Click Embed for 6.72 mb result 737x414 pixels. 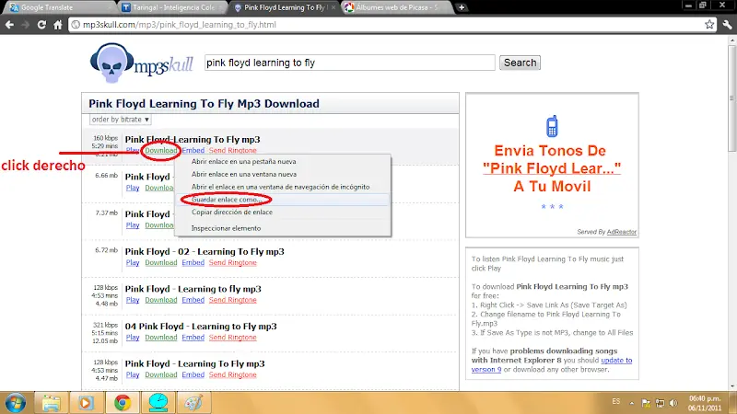(x=193, y=263)
